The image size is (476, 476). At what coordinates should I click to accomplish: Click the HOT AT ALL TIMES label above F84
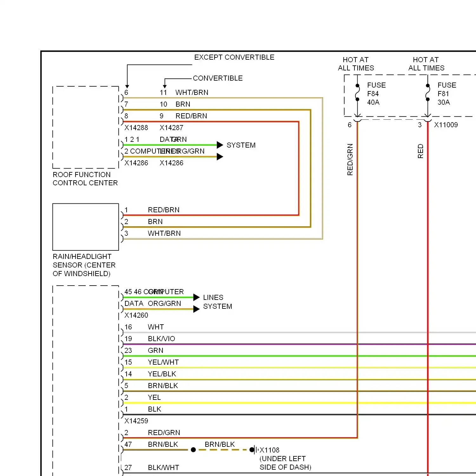click(356, 64)
